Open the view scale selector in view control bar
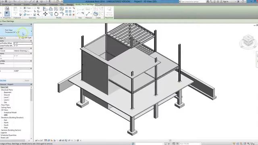 tap(39, 141)
